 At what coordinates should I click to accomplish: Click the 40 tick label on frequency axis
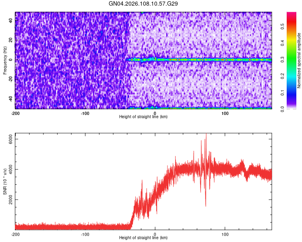point(11,20)
